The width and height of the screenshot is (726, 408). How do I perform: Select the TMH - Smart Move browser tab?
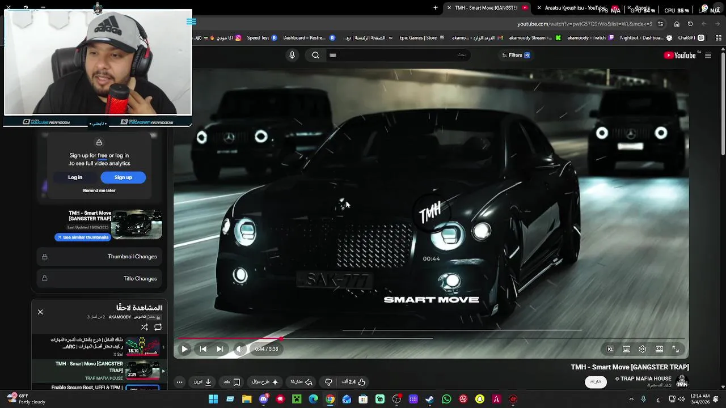488,8
